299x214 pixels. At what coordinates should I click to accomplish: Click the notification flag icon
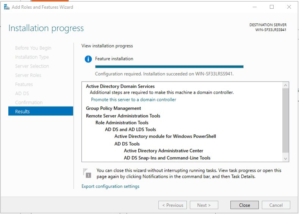tap(87, 173)
